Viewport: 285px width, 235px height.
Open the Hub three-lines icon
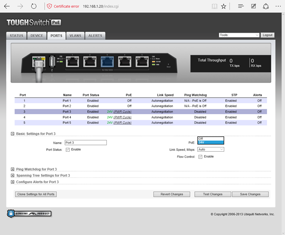pos(241,7)
